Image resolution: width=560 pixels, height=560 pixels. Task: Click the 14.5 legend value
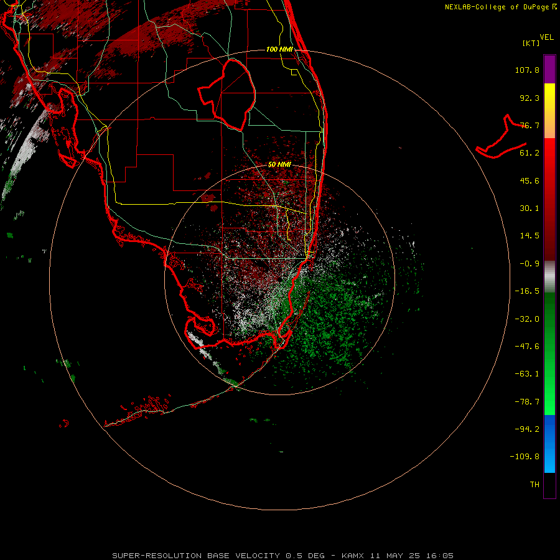(530, 236)
